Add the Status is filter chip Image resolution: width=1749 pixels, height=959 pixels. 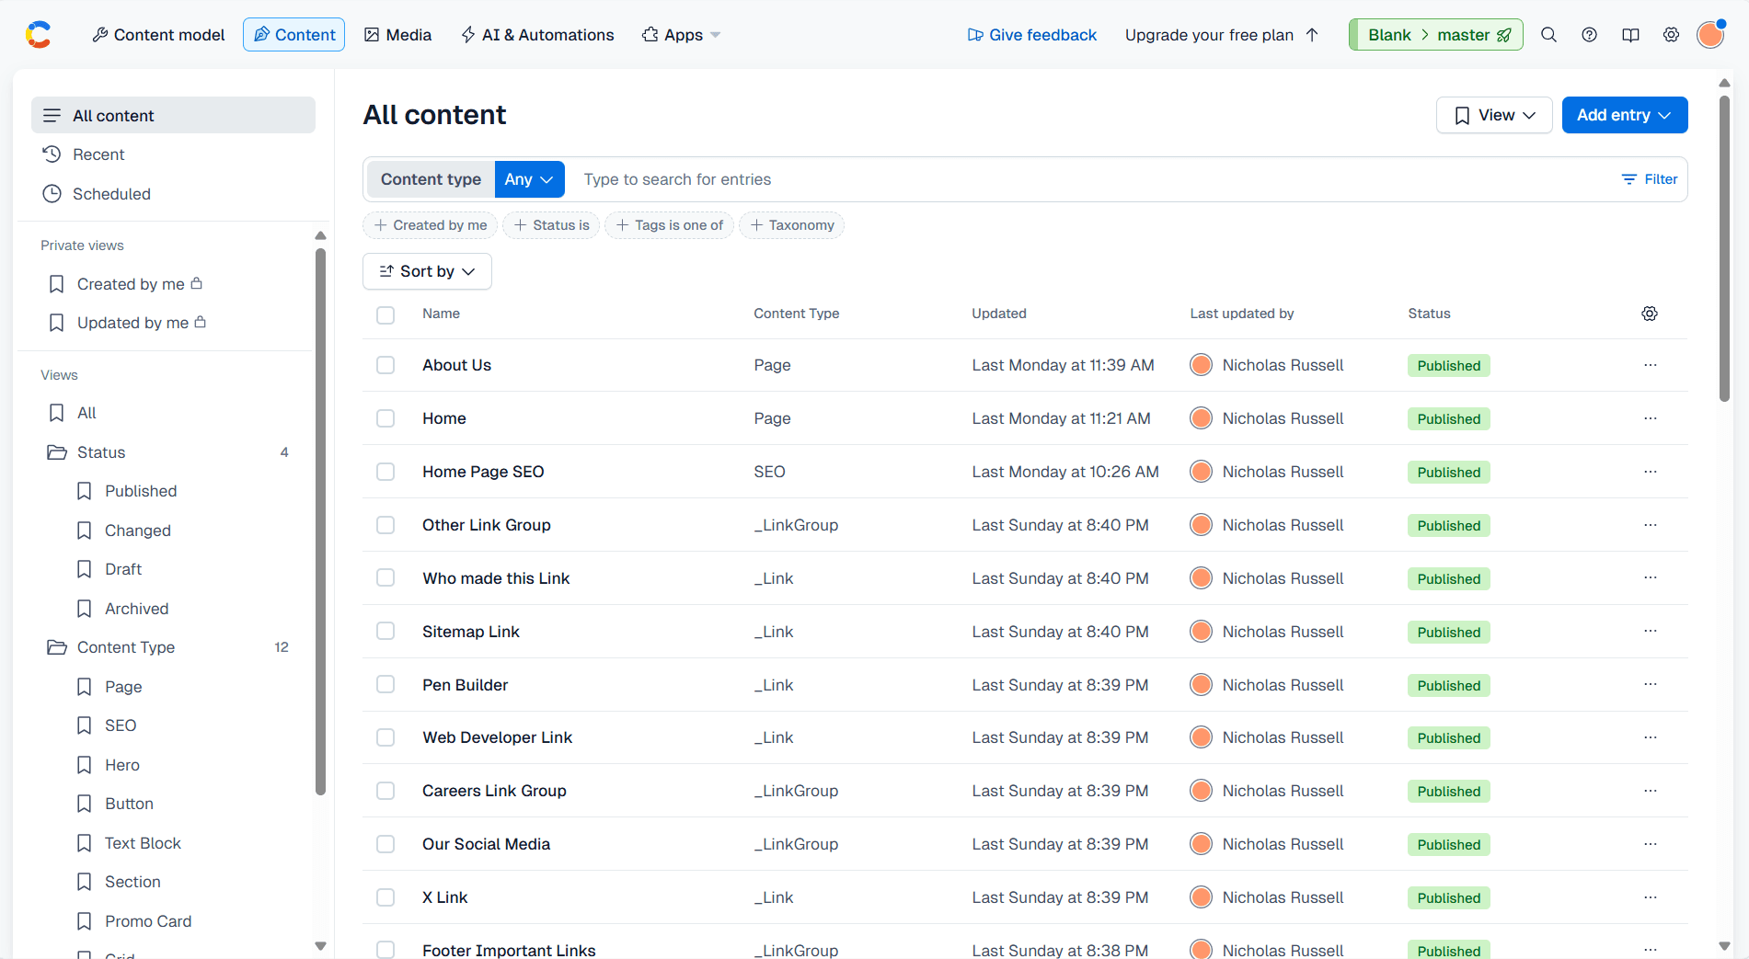(x=551, y=225)
